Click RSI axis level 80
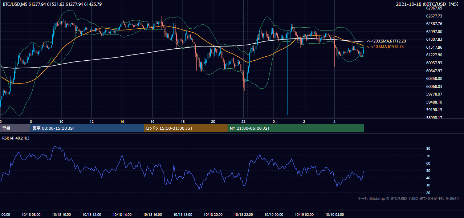 pyautogui.click(x=428, y=149)
